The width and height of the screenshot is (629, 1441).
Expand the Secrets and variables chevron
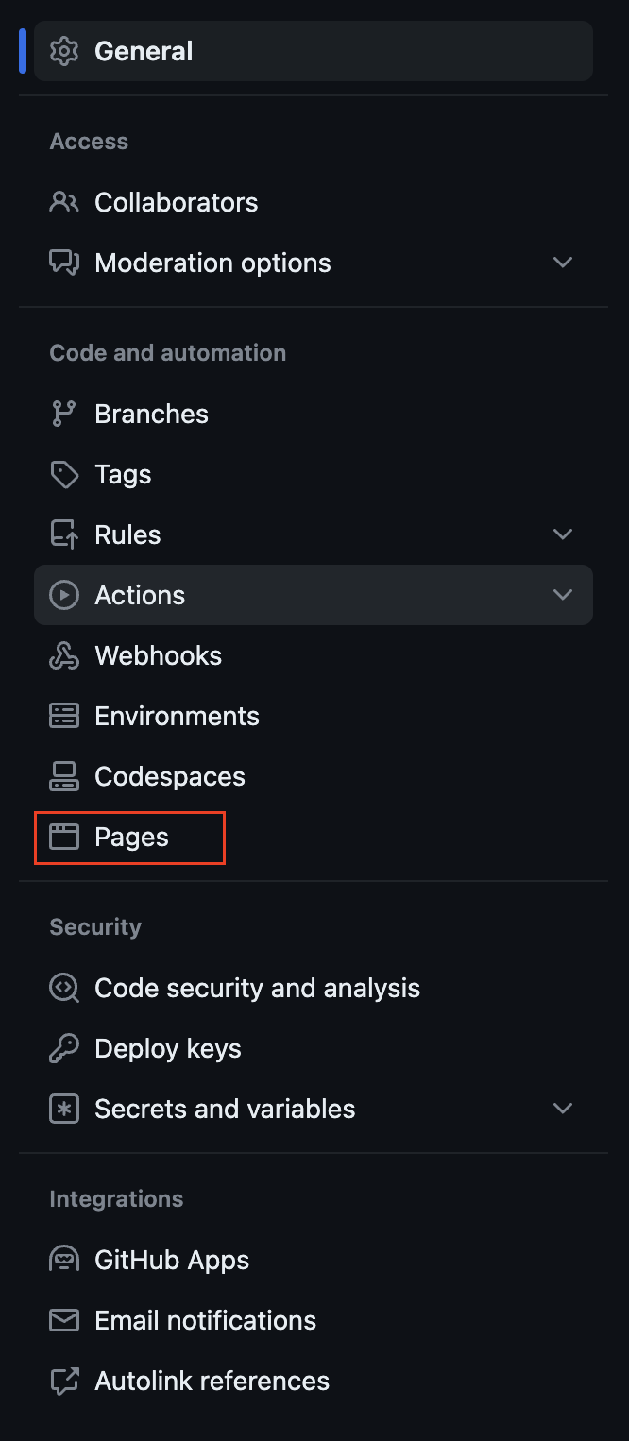tap(563, 1109)
